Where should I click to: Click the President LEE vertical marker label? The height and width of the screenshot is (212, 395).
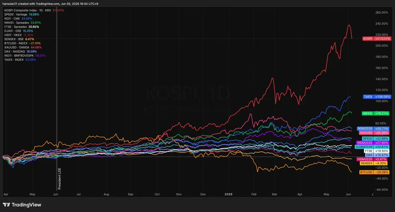pos(60,178)
